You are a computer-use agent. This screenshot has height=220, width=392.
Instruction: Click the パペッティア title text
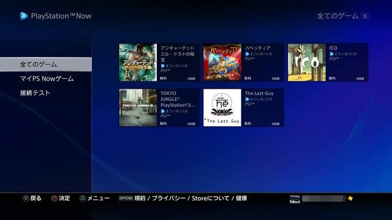click(257, 48)
